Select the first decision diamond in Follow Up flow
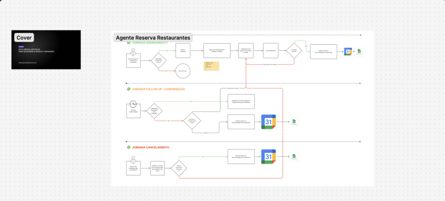The image size is (445, 201). [154, 111]
